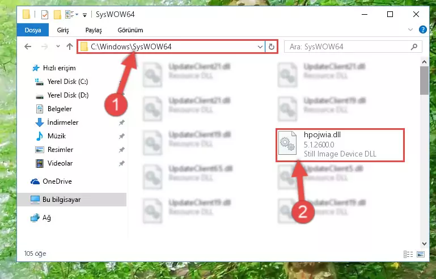Image resolution: width=436 pixels, height=279 pixels.
Task: Click the Properties quick access icon
Action: [x=44, y=15]
